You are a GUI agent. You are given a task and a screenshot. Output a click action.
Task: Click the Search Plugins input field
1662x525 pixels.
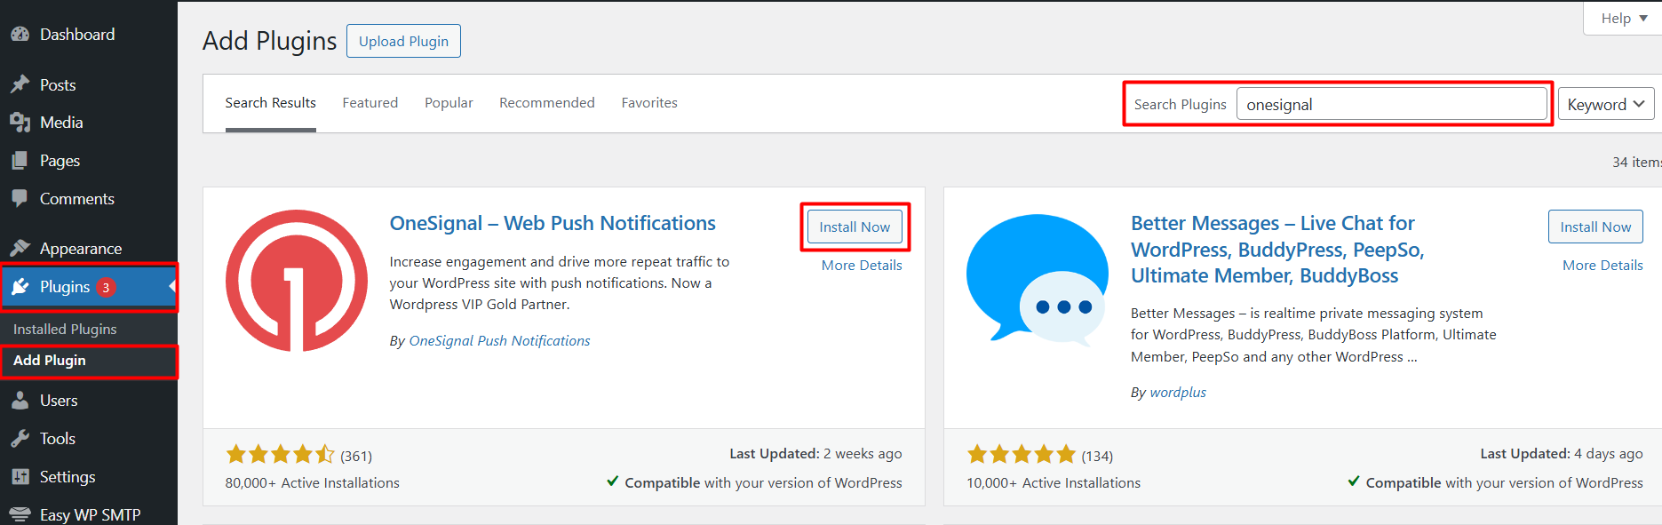pyautogui.click(x=1392, y=104)
